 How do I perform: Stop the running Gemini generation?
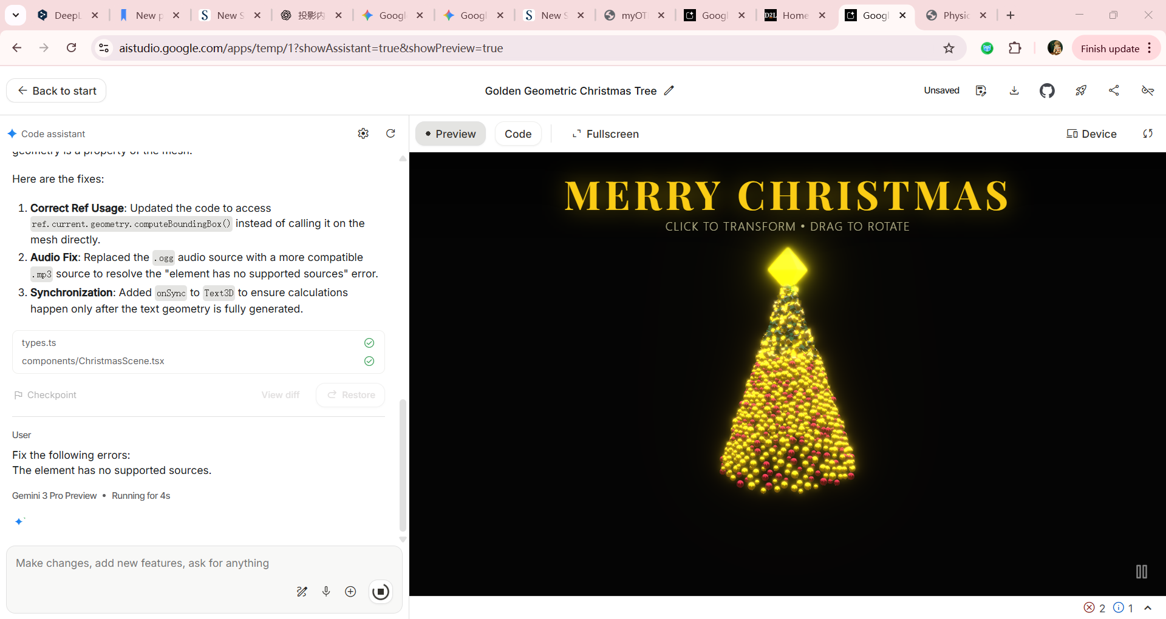pos(381,592)
